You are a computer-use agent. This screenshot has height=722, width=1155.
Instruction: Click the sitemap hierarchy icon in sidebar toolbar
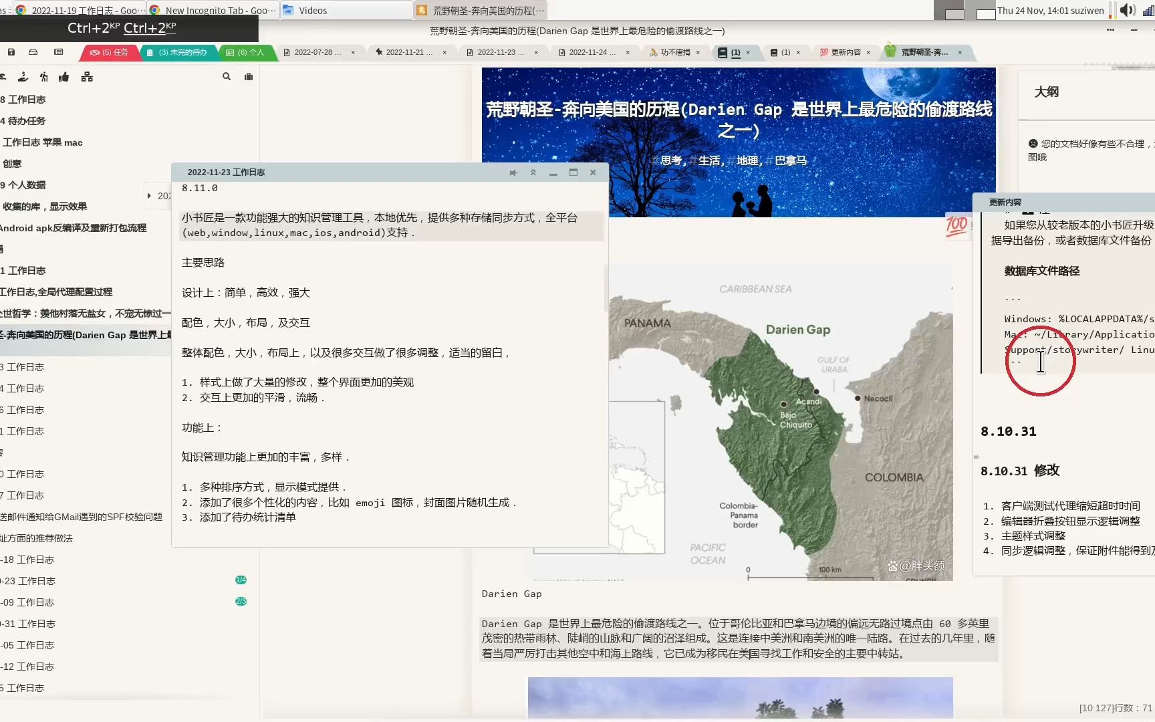87,77
